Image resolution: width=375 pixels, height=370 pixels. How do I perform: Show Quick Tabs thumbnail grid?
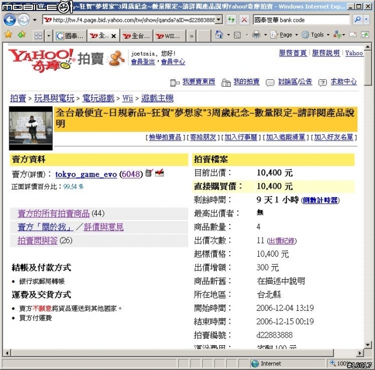coord(38,36)
